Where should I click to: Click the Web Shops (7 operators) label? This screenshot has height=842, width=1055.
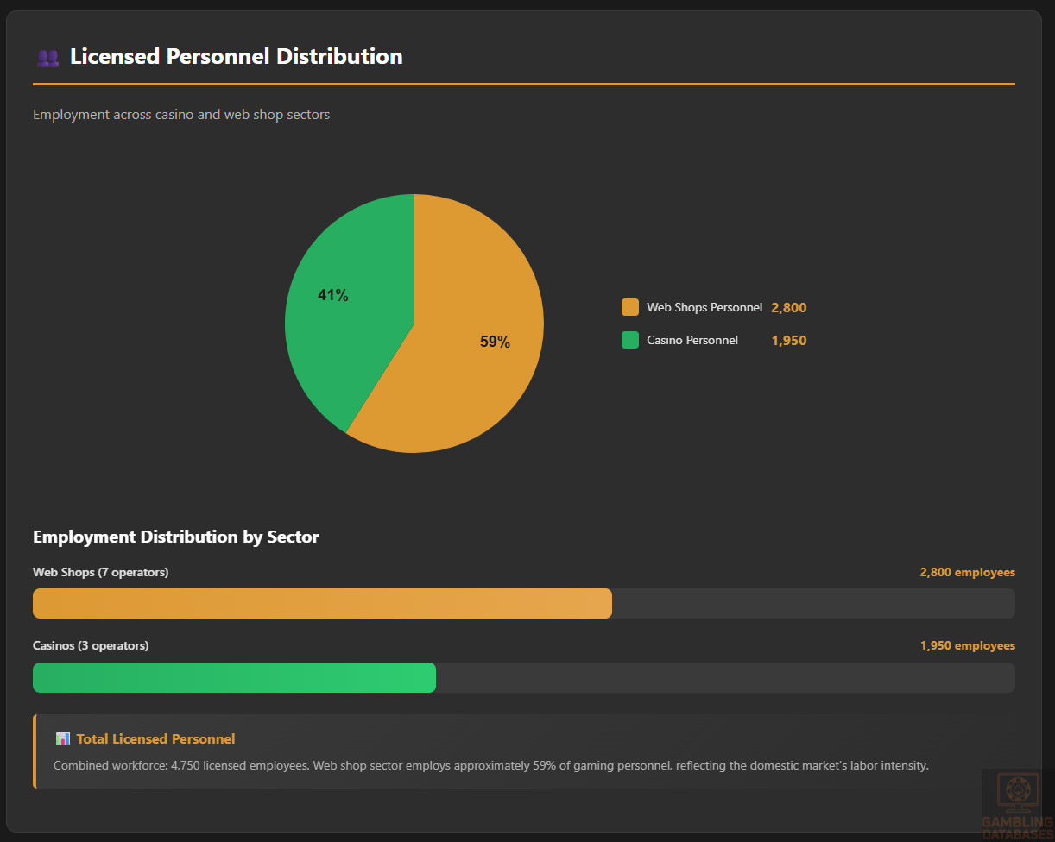[x=101, y=572]
